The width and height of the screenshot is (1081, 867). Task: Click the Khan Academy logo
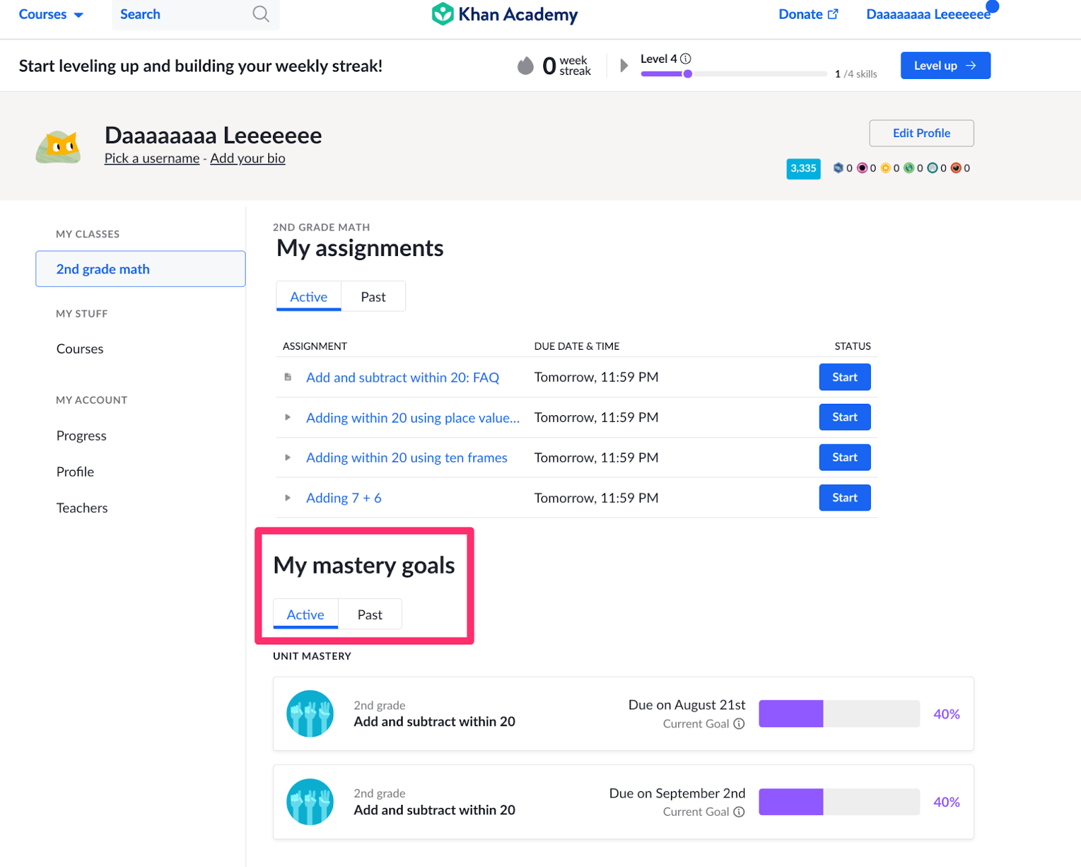505,14
